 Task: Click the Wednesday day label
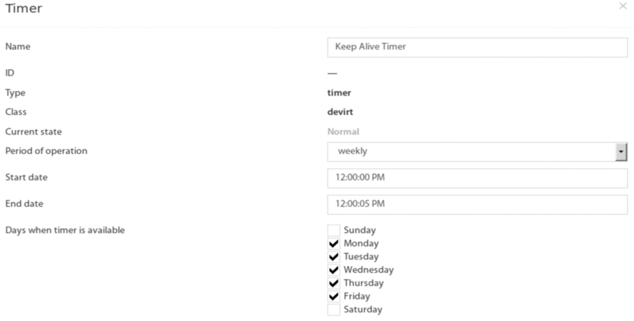(369, 270)
